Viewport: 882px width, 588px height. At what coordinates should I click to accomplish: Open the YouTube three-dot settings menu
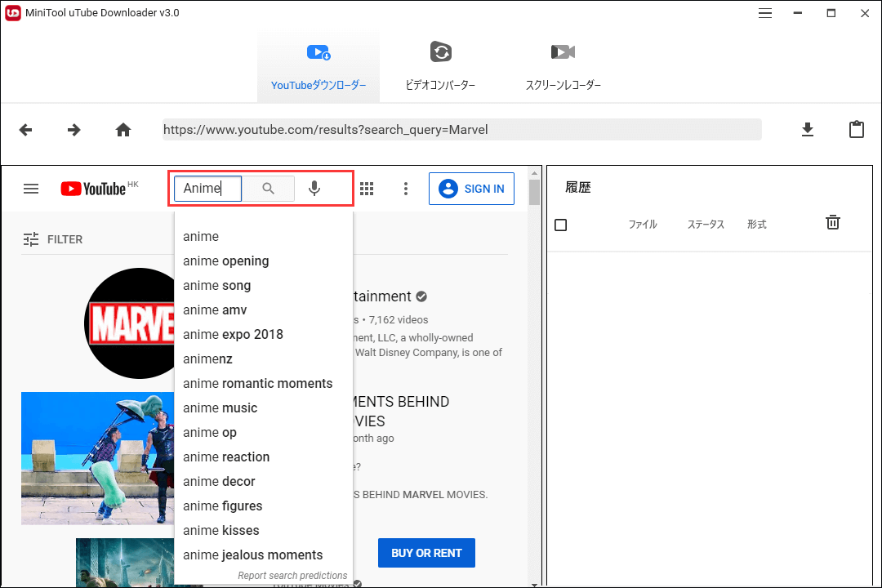(406, 189)
